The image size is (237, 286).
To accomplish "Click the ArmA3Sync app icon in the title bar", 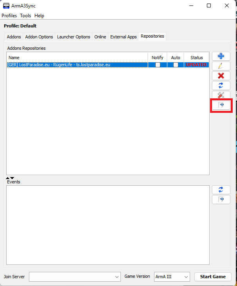I will (x=6, y=5).
